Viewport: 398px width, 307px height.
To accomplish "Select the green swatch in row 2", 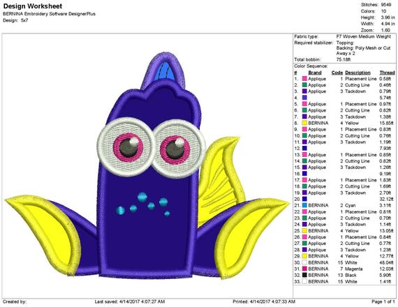I will [304, 85].
